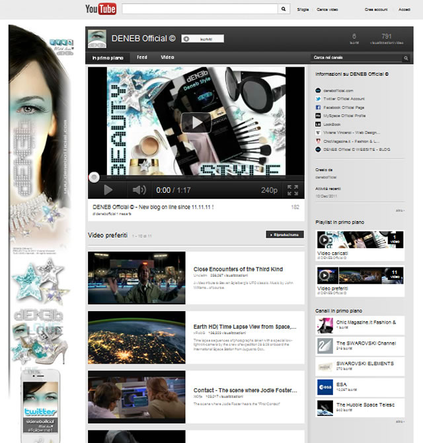
Task: Open the ChicMagazine.it Fashion link
Action: tap(351, 141)
